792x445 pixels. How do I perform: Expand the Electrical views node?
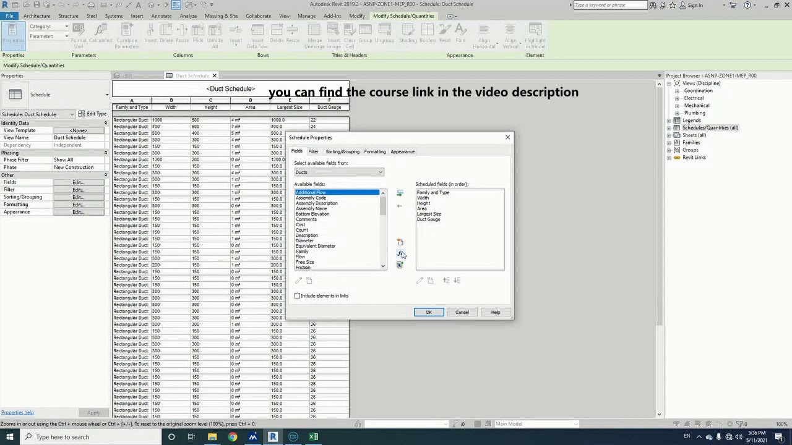[x=677, y=98]
